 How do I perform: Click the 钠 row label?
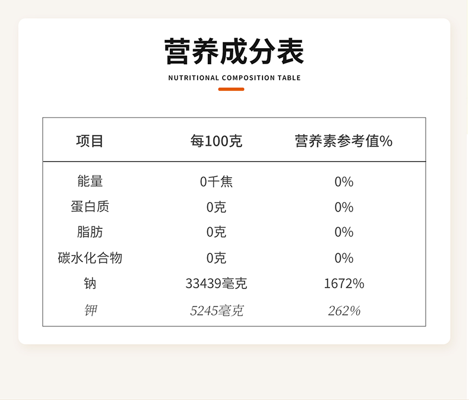point(90,284)
